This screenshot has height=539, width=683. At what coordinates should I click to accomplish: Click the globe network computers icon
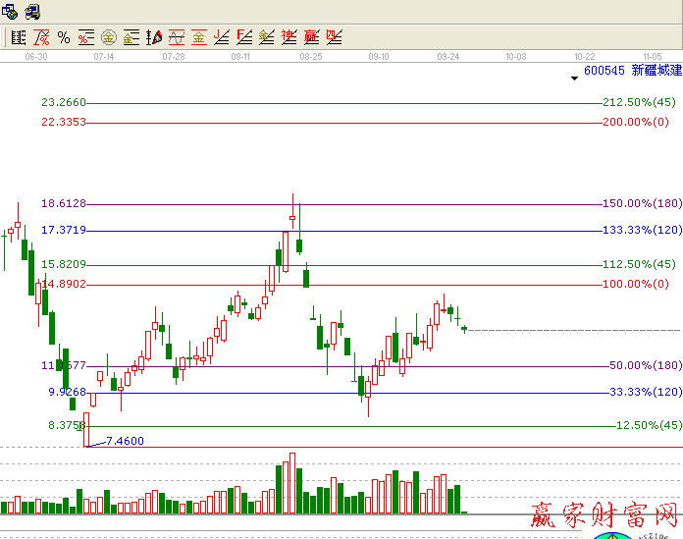[10, 12]
